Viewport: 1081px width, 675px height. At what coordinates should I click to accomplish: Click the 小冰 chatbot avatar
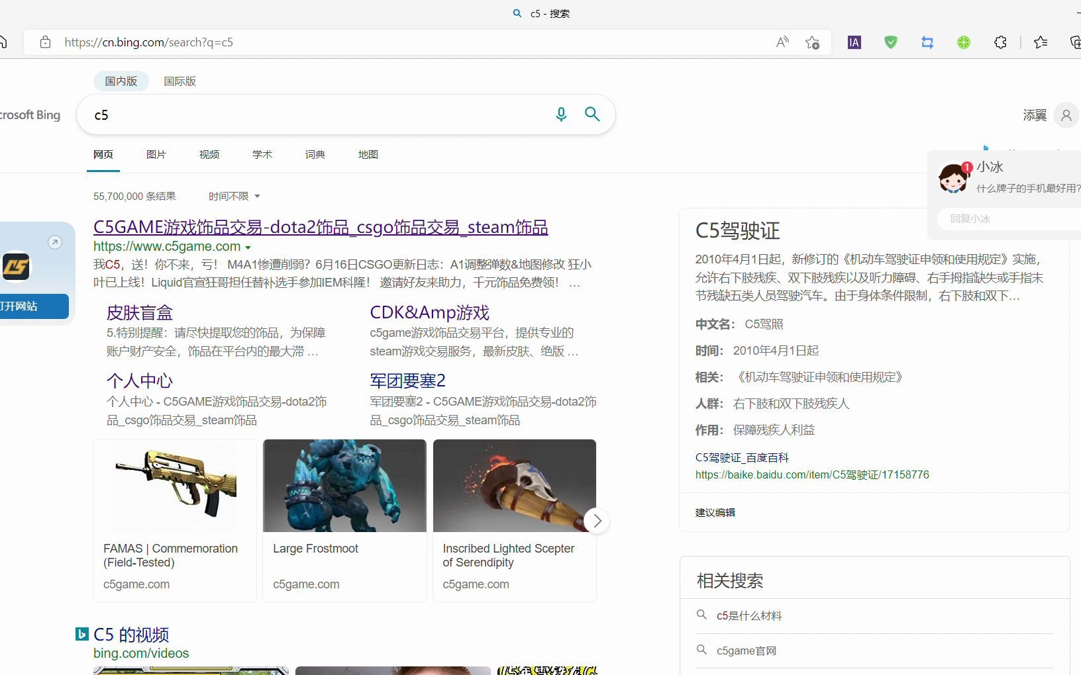pyautogui.click(x=954, y=177)
